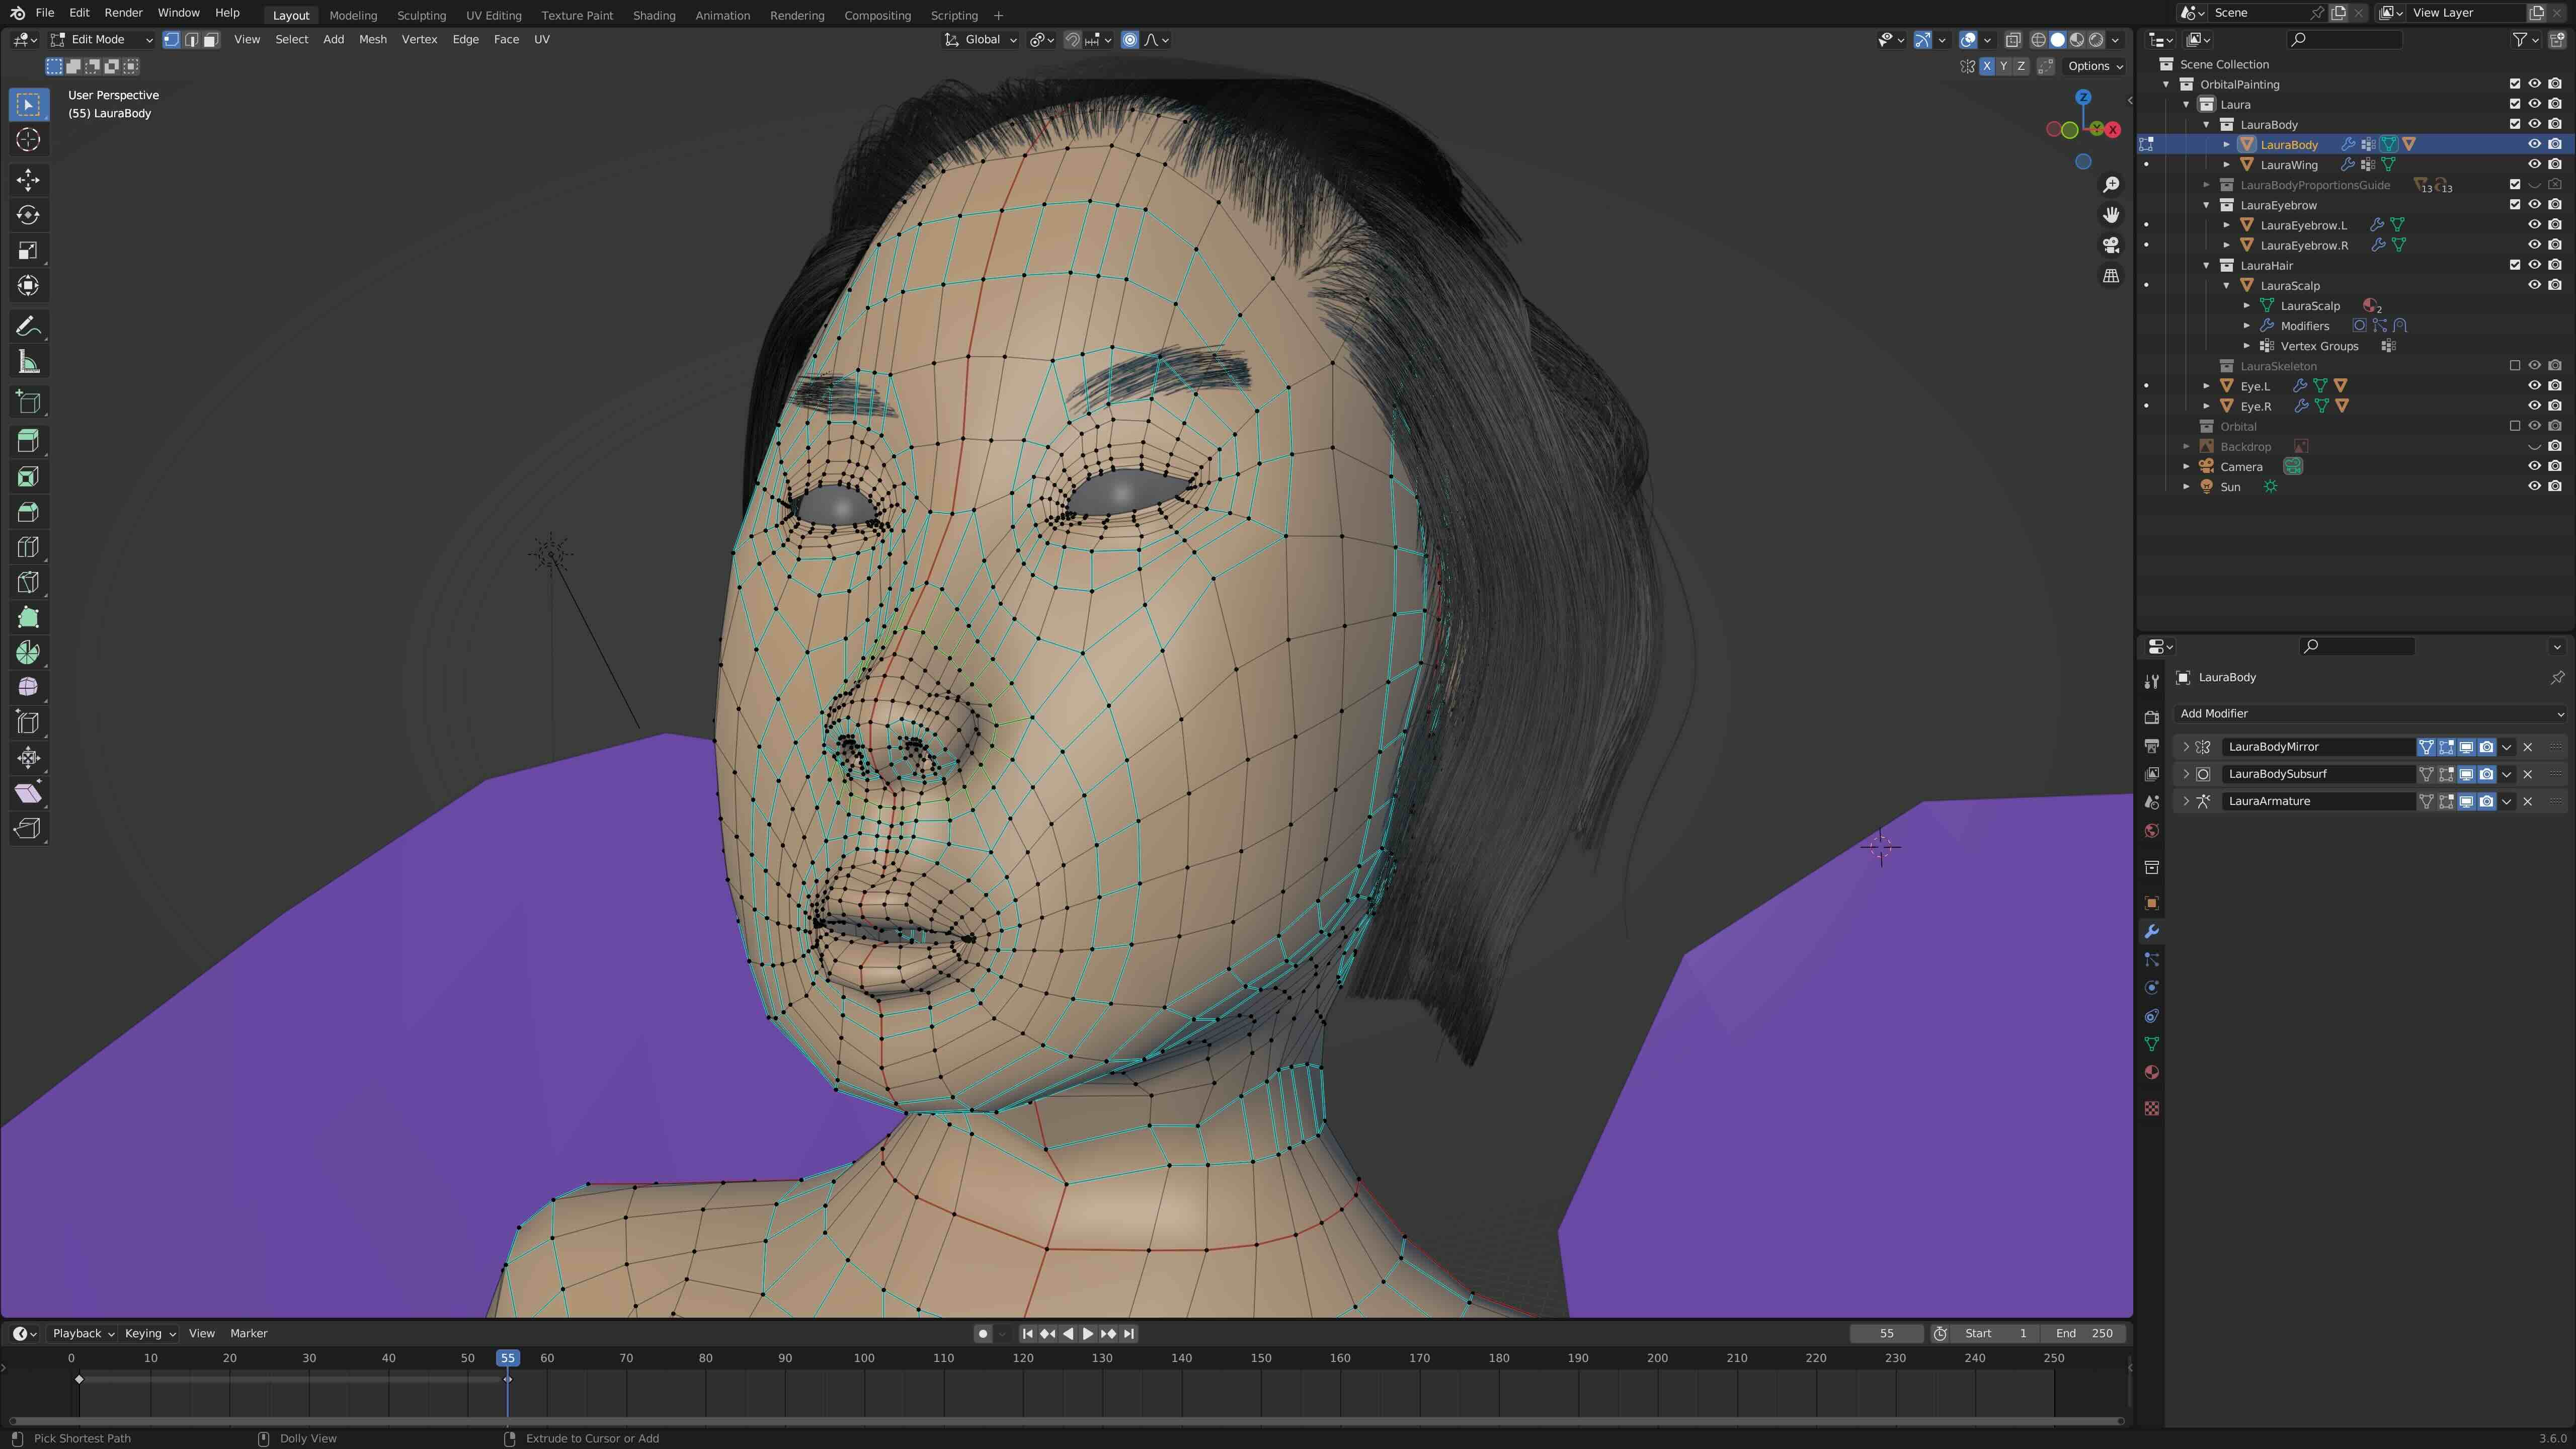Screen dimensions: 2576x1449
Task: Toggle proportional editing
Action: tap(1130, 40)
